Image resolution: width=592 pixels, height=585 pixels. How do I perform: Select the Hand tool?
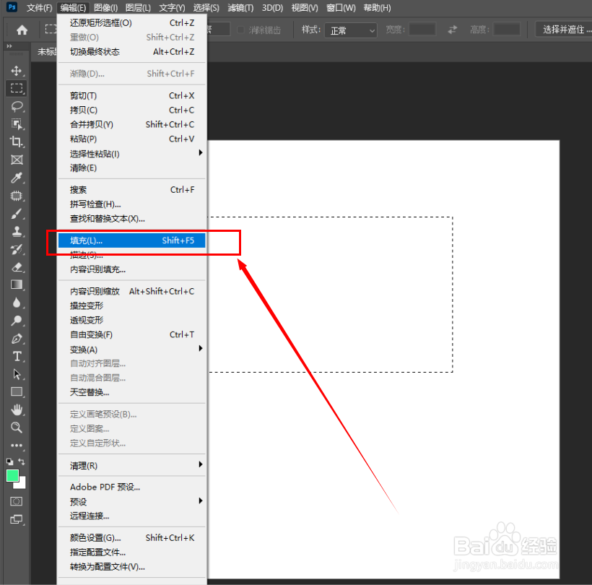click(16, 409)
